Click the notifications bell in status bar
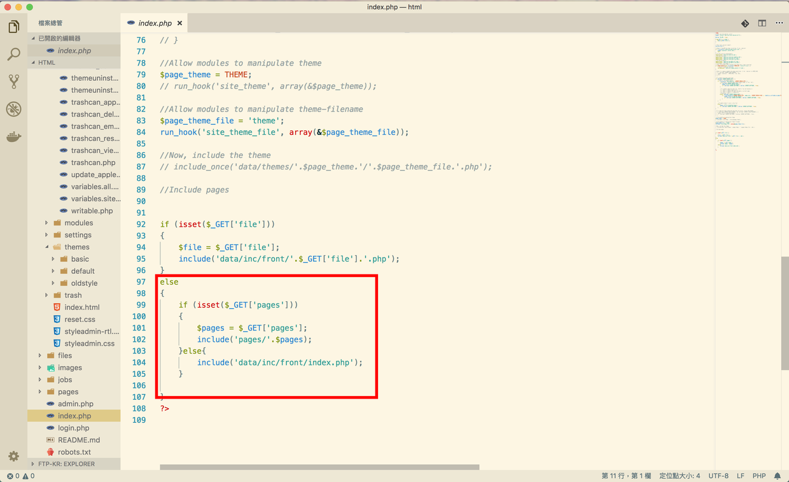This screenshot has width=789, height=482. (777, 476)
